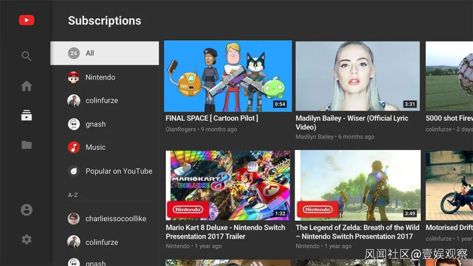Click the gnash skull avatar icon
The width and height of the screenshot is (473, 266).
point(74,124)
